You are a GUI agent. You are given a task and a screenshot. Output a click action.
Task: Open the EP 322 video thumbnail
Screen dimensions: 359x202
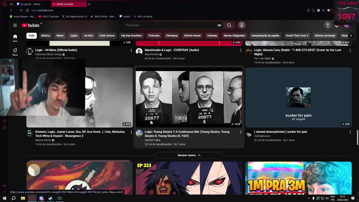tap(189, 178)
